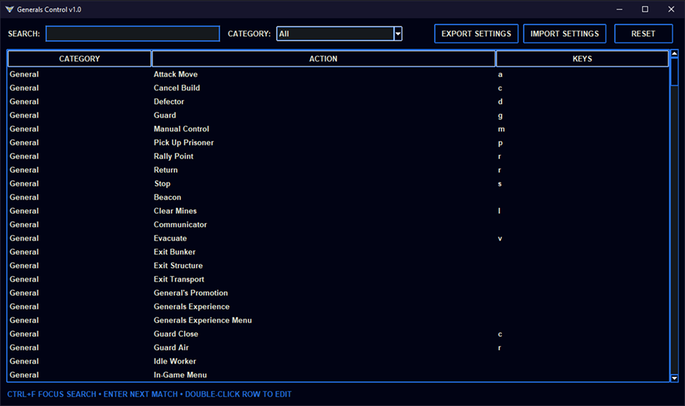
Task: Click key 'v' for Evacuate
Action: pyautogui.click(x=500, y=239)
